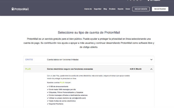Select the PLUS plan label
This screenshot has height=108, width=174.
28,69
